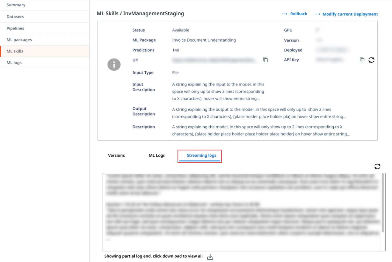392x262 pixels.
Task: Switch to the Versions tab
Action: pos(116,155)
